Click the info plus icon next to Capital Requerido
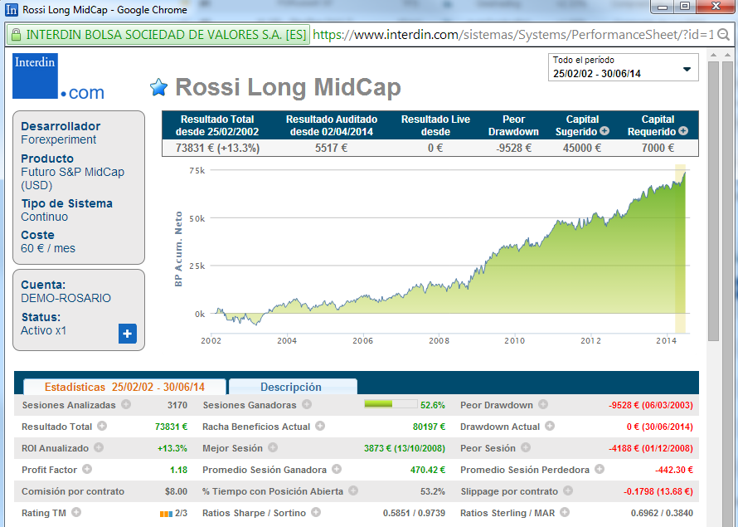 (683, 131)
